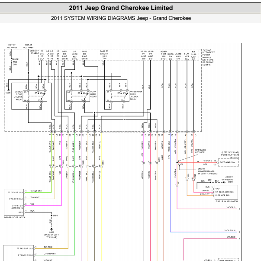This screenshot has height=261, width=261.
Task: Click the "VIO" wire label at pin 3
Action: 32,204
